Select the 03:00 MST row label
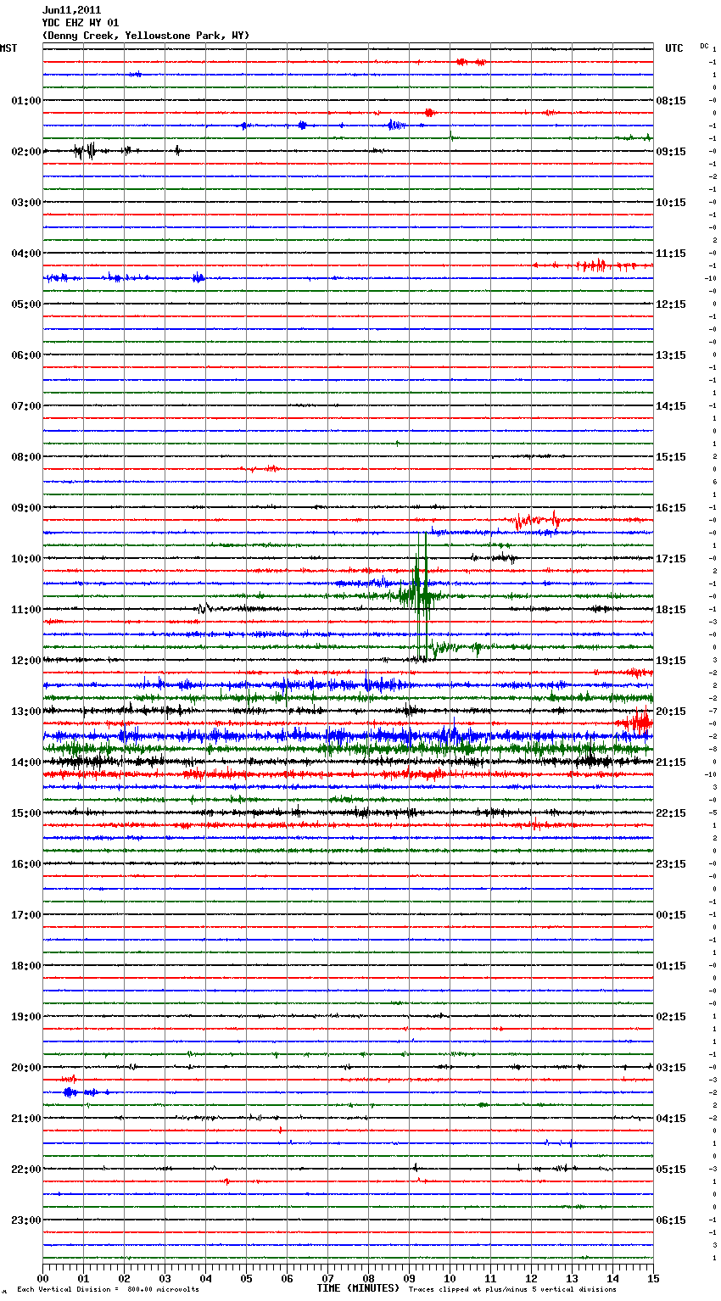721x1301 pixels. (26, 202)
